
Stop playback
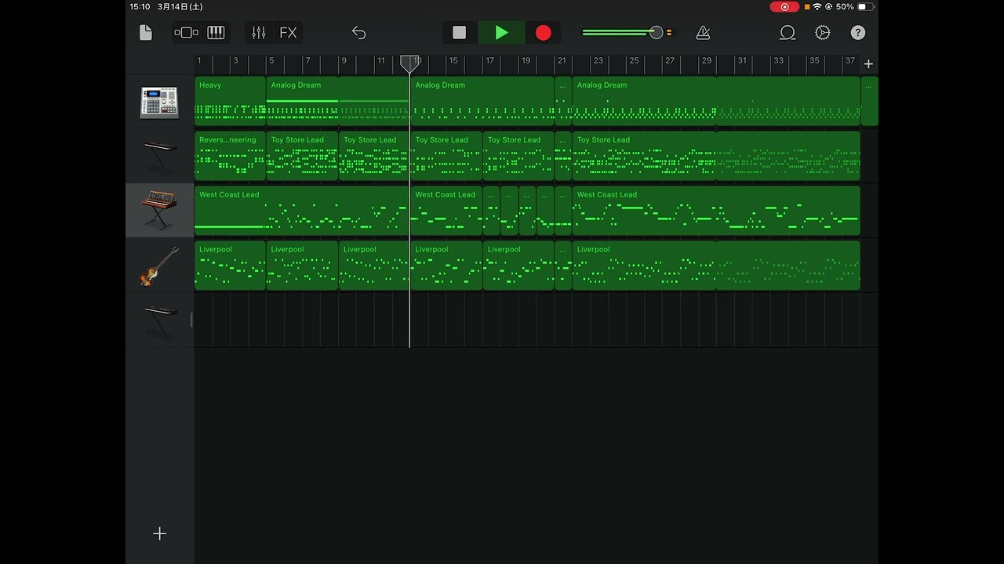click(460, 32)
